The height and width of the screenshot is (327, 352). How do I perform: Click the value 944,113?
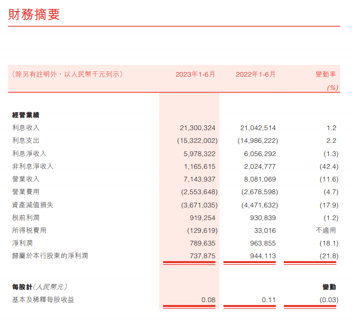(263, 256)
